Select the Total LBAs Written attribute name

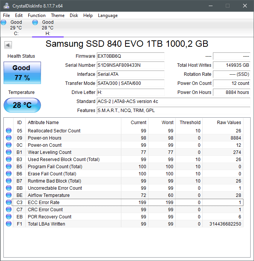46,224
